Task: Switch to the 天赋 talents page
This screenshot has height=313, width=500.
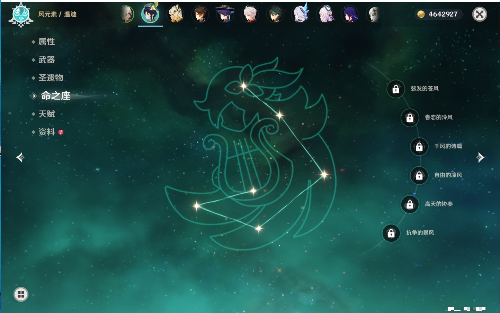Action: tap(46, 114)
